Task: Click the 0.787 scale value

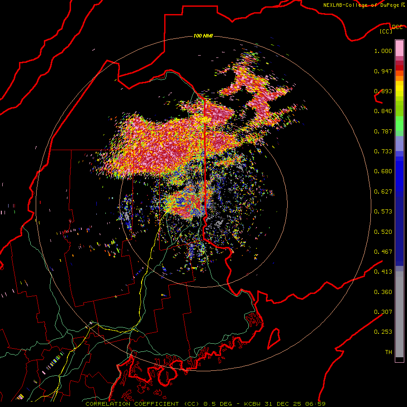Action: coord(383,131)
